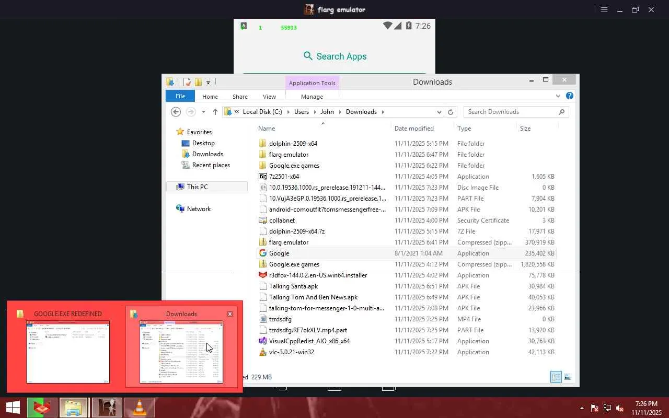The height and width of the screenshot is (418, 669).
Task: Expand the chevron after the Downloads breadcrumb
Action: coord(383,112)
